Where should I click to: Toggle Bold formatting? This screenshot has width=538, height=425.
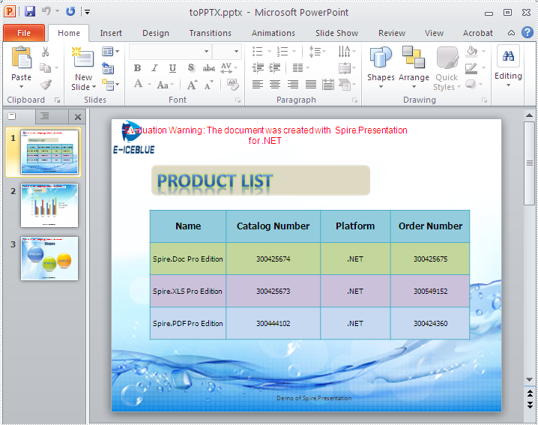tap(138, 68)
